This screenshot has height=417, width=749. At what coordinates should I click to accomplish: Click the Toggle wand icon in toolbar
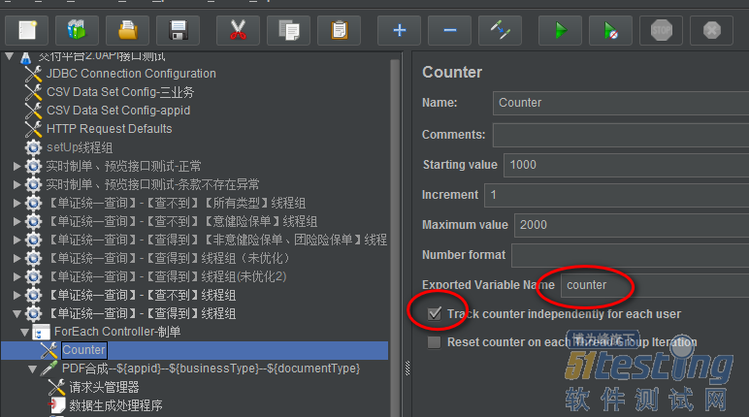pyautogui.click(x=500, y=31)
